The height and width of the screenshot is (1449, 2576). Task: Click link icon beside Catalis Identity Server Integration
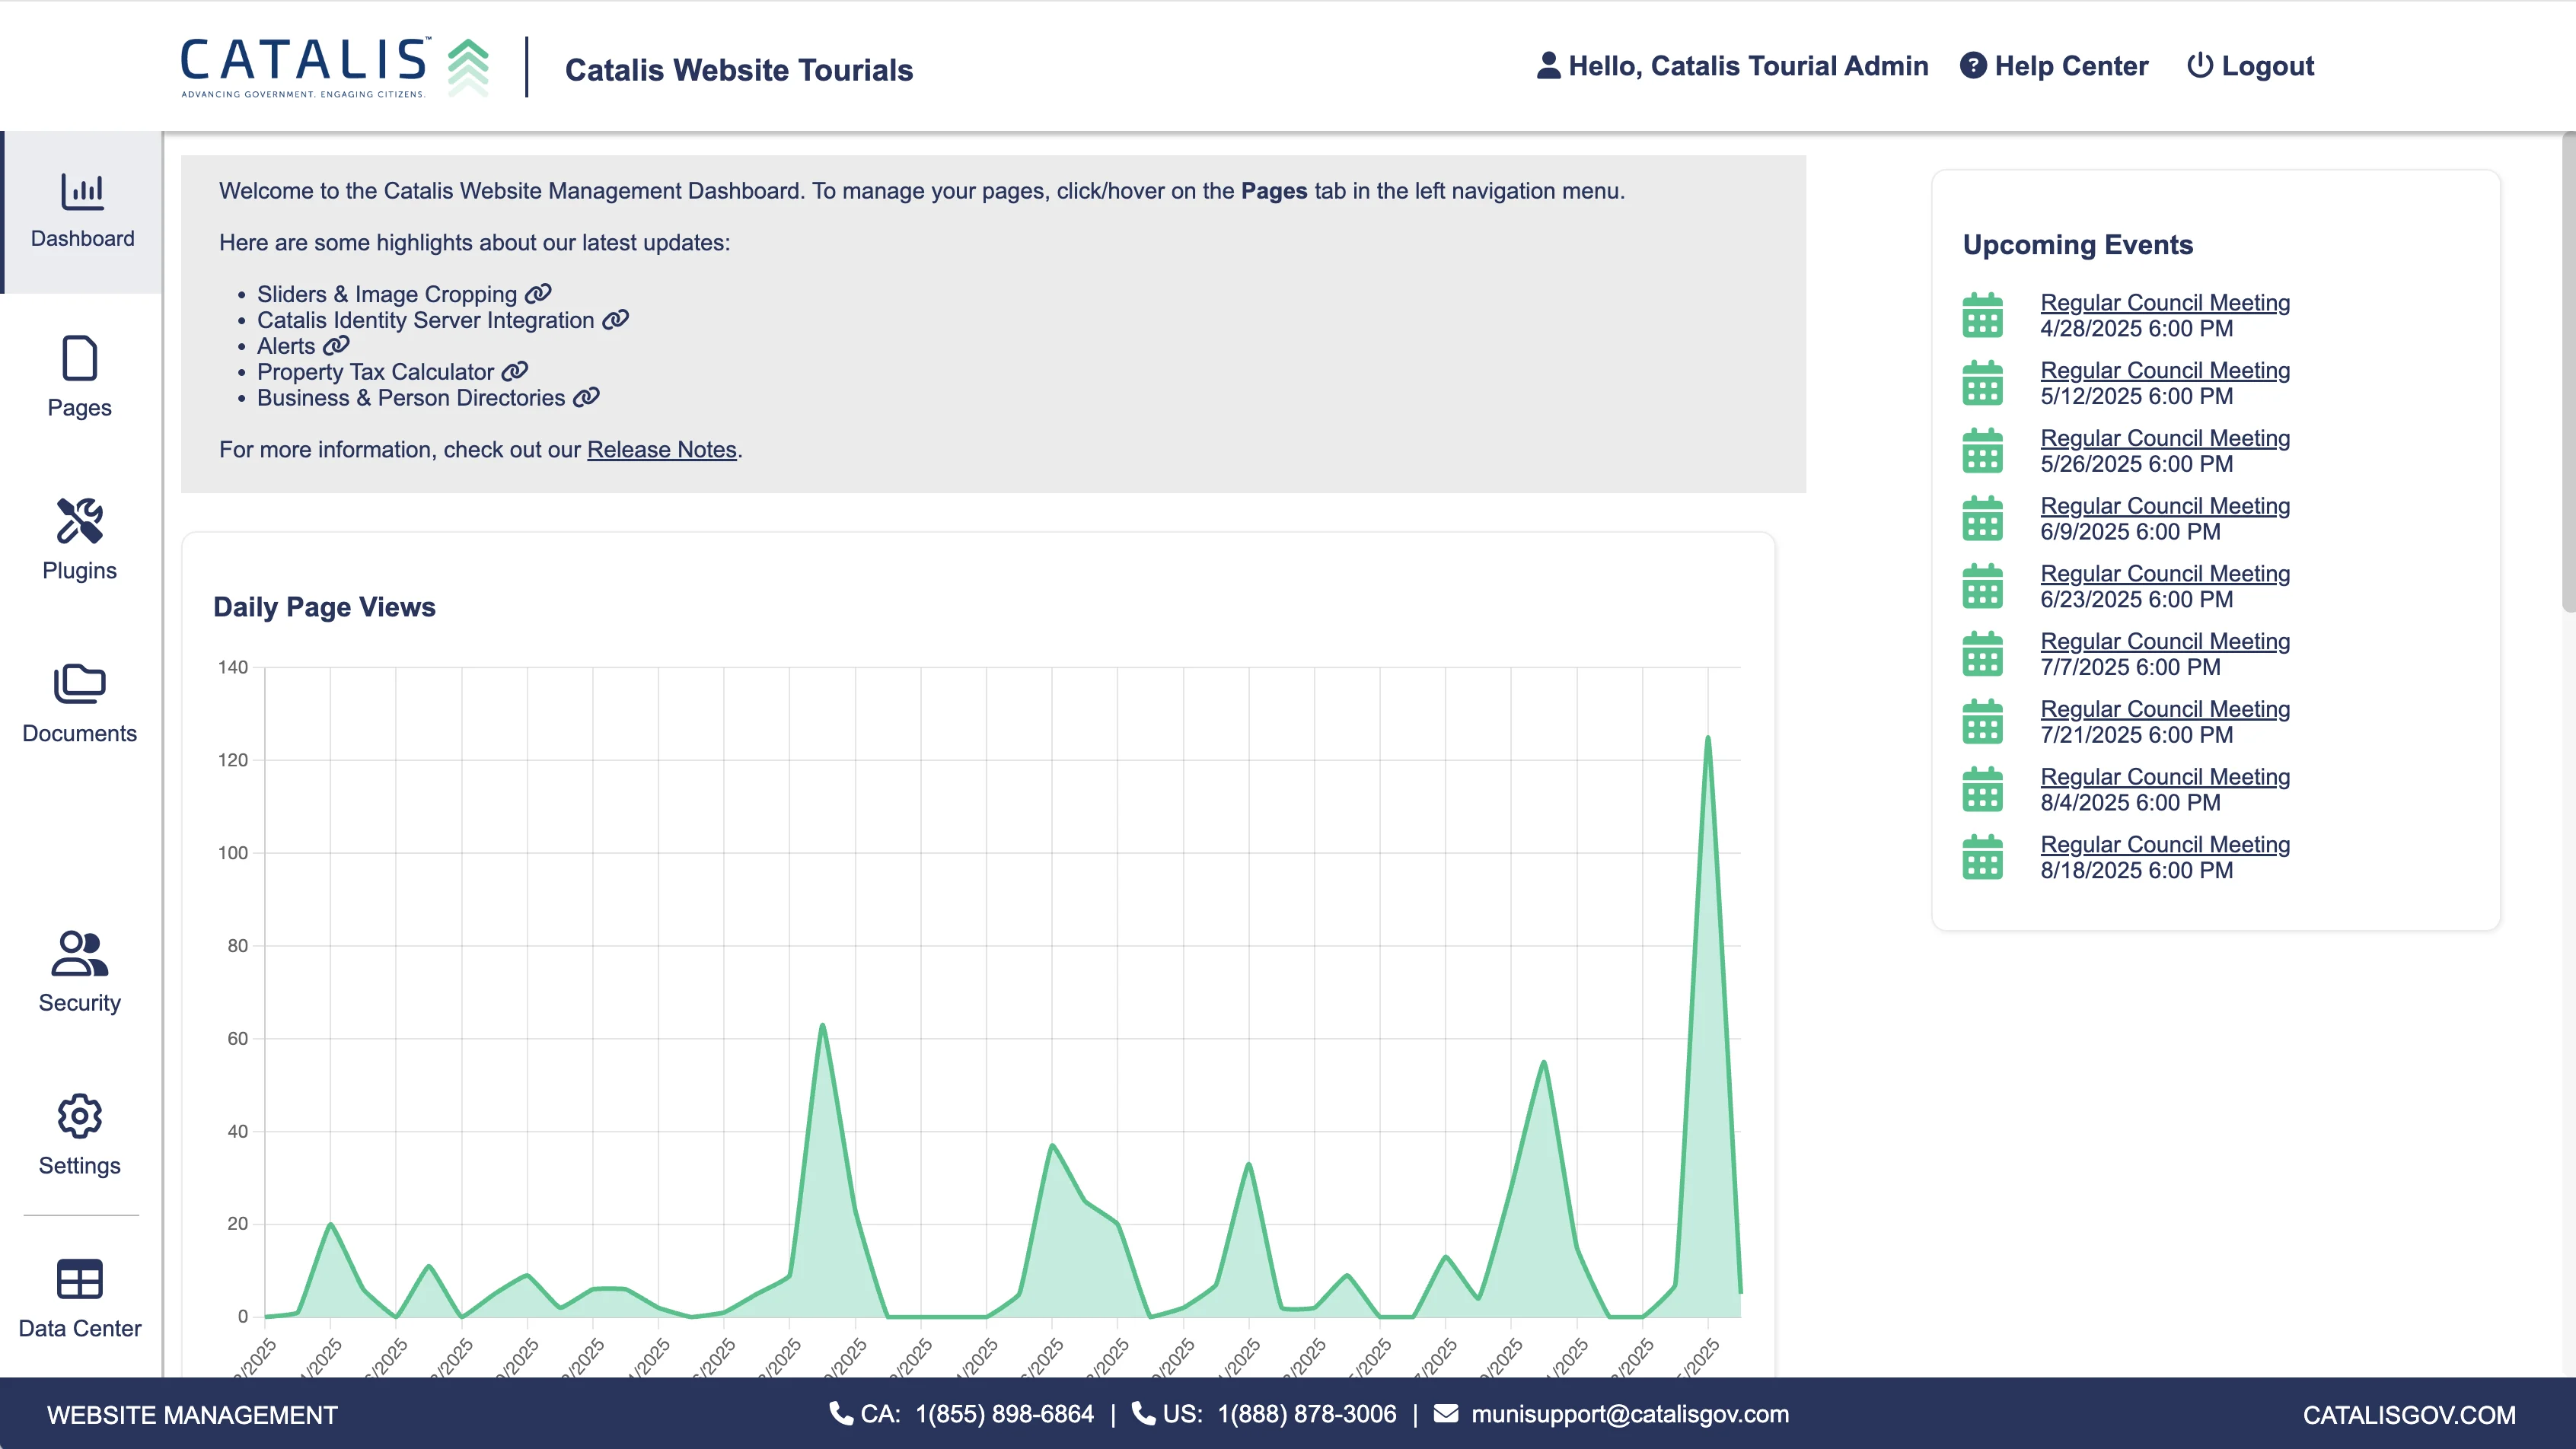click(615, 319)
